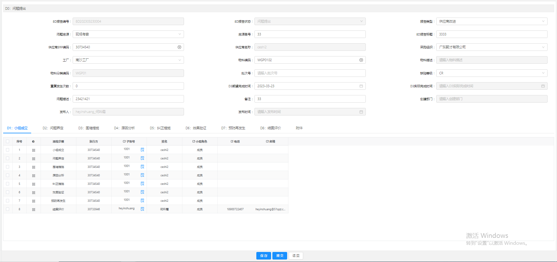Expand the 缺陷等级 CR dropdown
The width and height of the screenshot is (557, 262).
tap(491, 73)
